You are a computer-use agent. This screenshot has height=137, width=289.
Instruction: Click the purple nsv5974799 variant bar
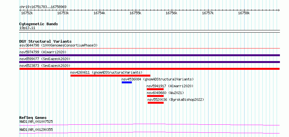point(149,55)
